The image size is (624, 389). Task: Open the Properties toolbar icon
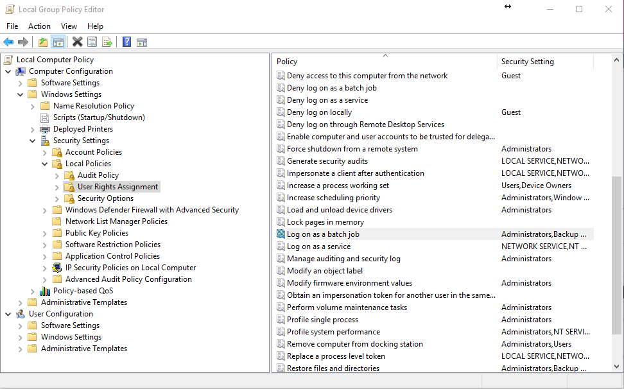click(x=92, y=42)
